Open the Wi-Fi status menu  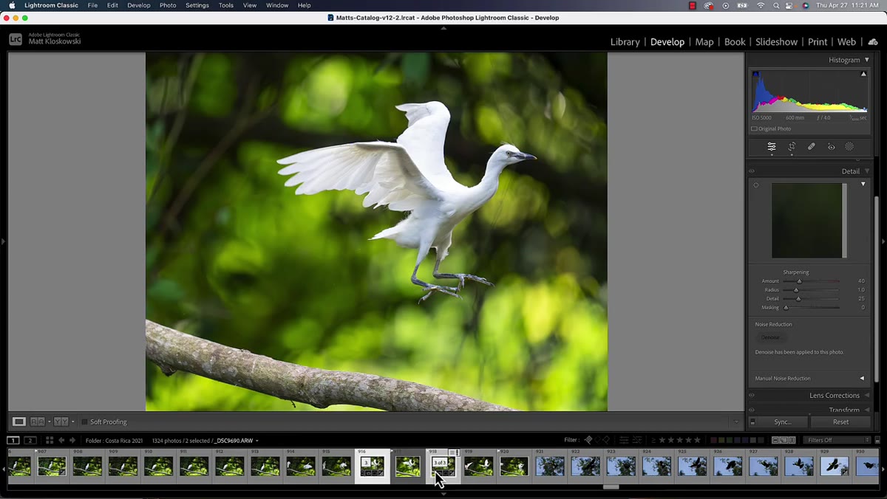(761, 5)
